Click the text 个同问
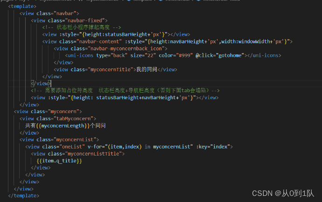The image size is (322, 202). click(98, 126)
